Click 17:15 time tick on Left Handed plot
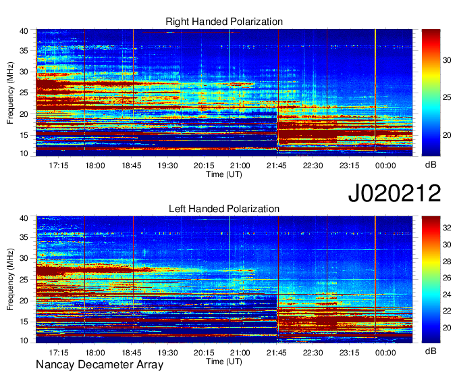The width and height of the screenshot is (459, 373). [x=59, y=353]
